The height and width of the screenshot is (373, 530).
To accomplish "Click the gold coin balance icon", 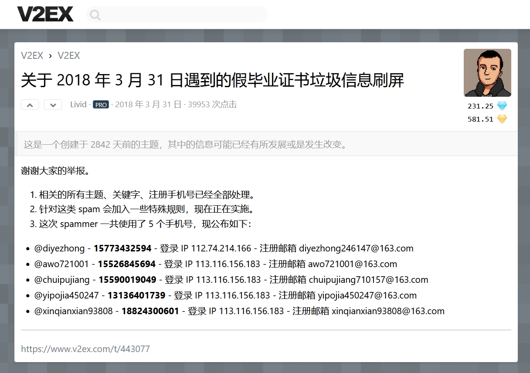I will point(502,119).
